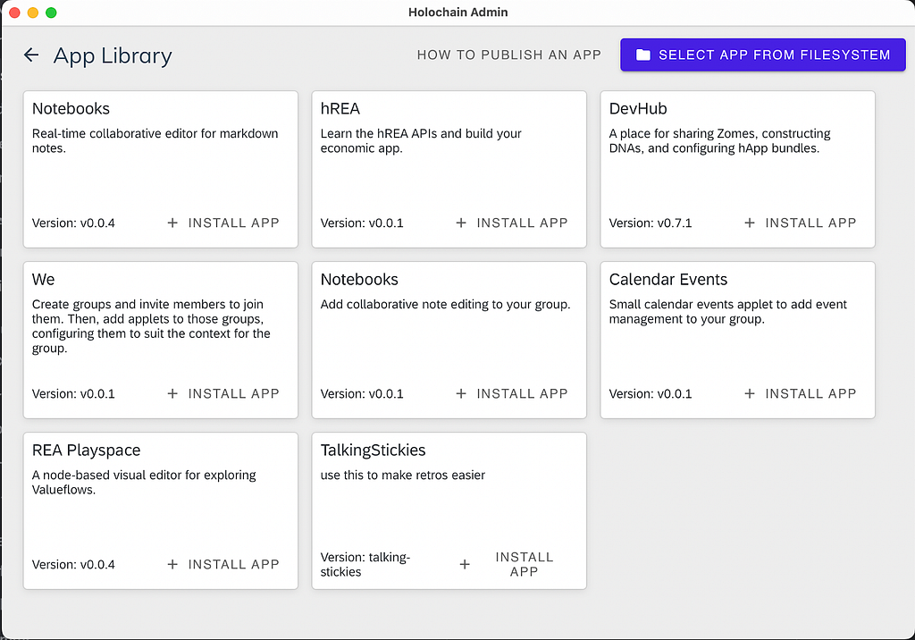
Task: Install the hREA app
Action: point(512,223)
